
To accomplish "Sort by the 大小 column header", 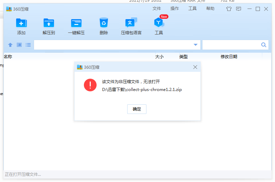I will tap(159, 56).
